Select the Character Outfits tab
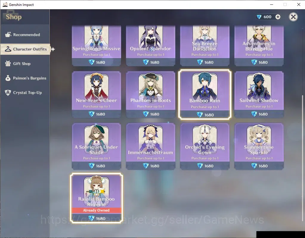The height and width of the screenshot is (238, 305). coord(25,49)
